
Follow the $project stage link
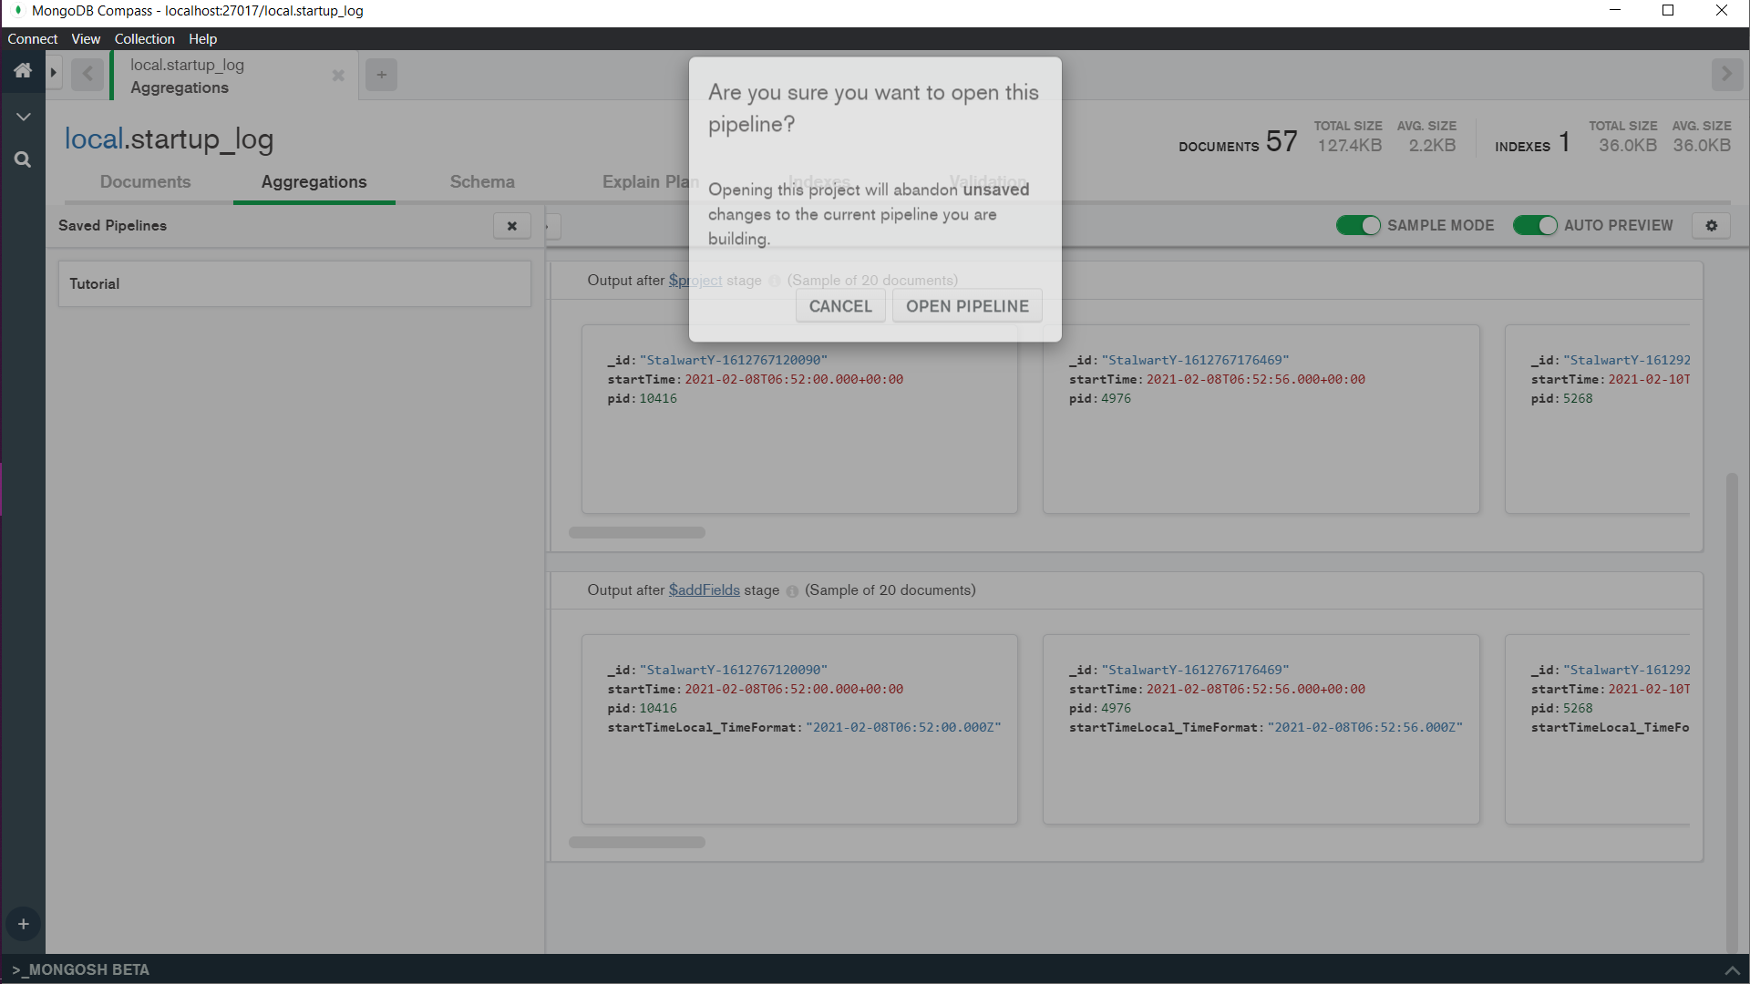(695, 281)
